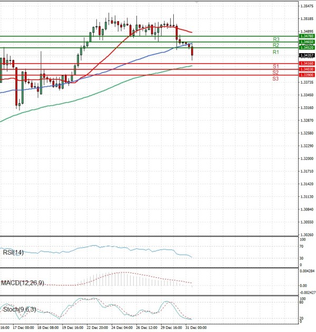Select the S3 support label
The image size is (316, 332).
[275, 78]
